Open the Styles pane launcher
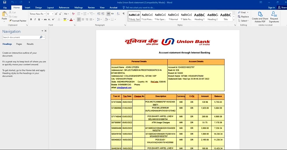The width and height of the screenshot is (287, 150). click(x=235, y=25)
